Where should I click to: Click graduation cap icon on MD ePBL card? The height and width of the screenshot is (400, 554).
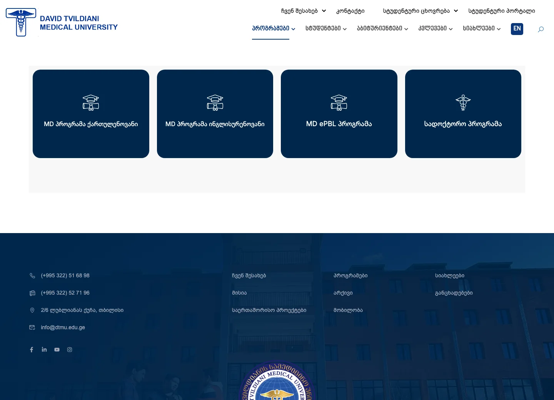tap(339, 103)
